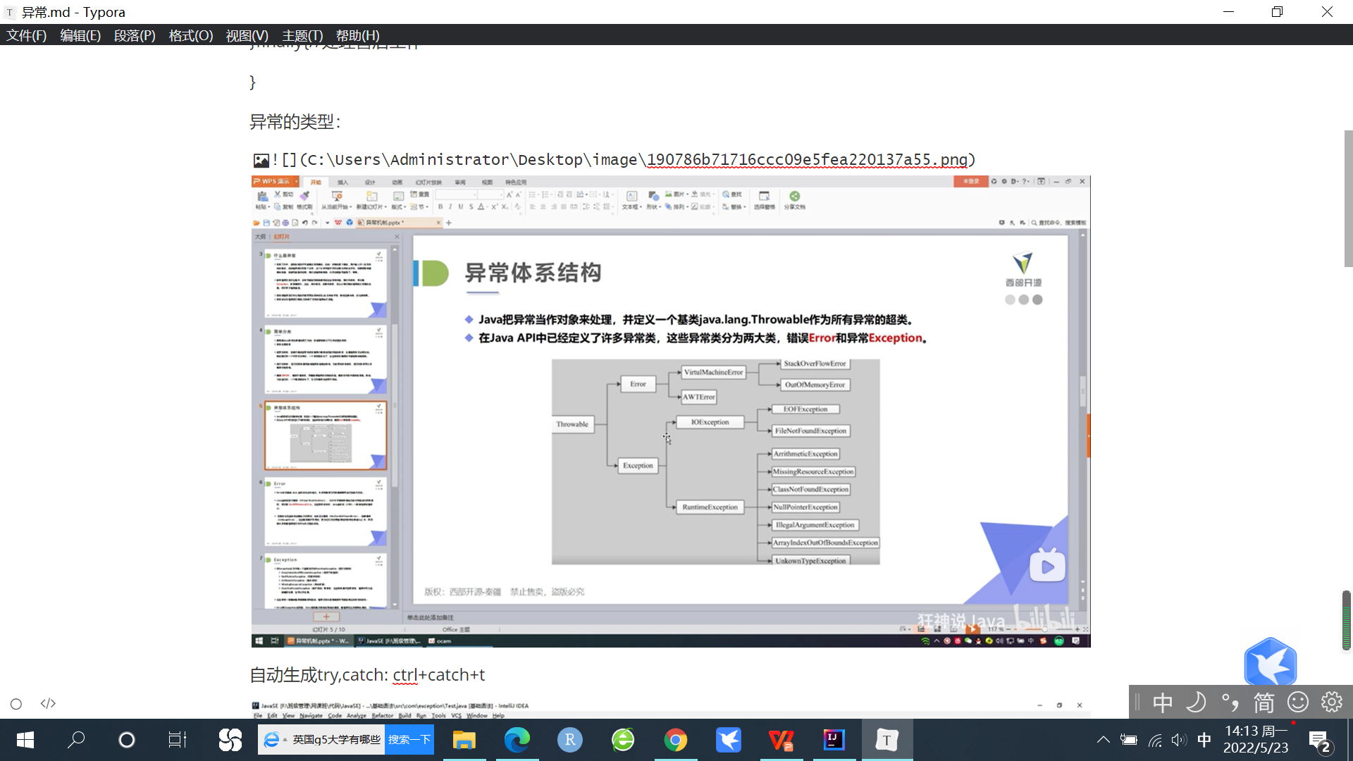Click the vertical scrollbar thumb on right edge
The width and height of the screenshot is (1353, 761).
(1348, 199)
